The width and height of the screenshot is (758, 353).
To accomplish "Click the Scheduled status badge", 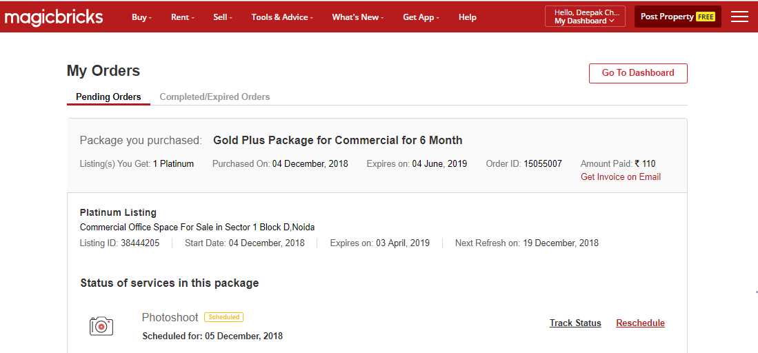I will [223, 317].
